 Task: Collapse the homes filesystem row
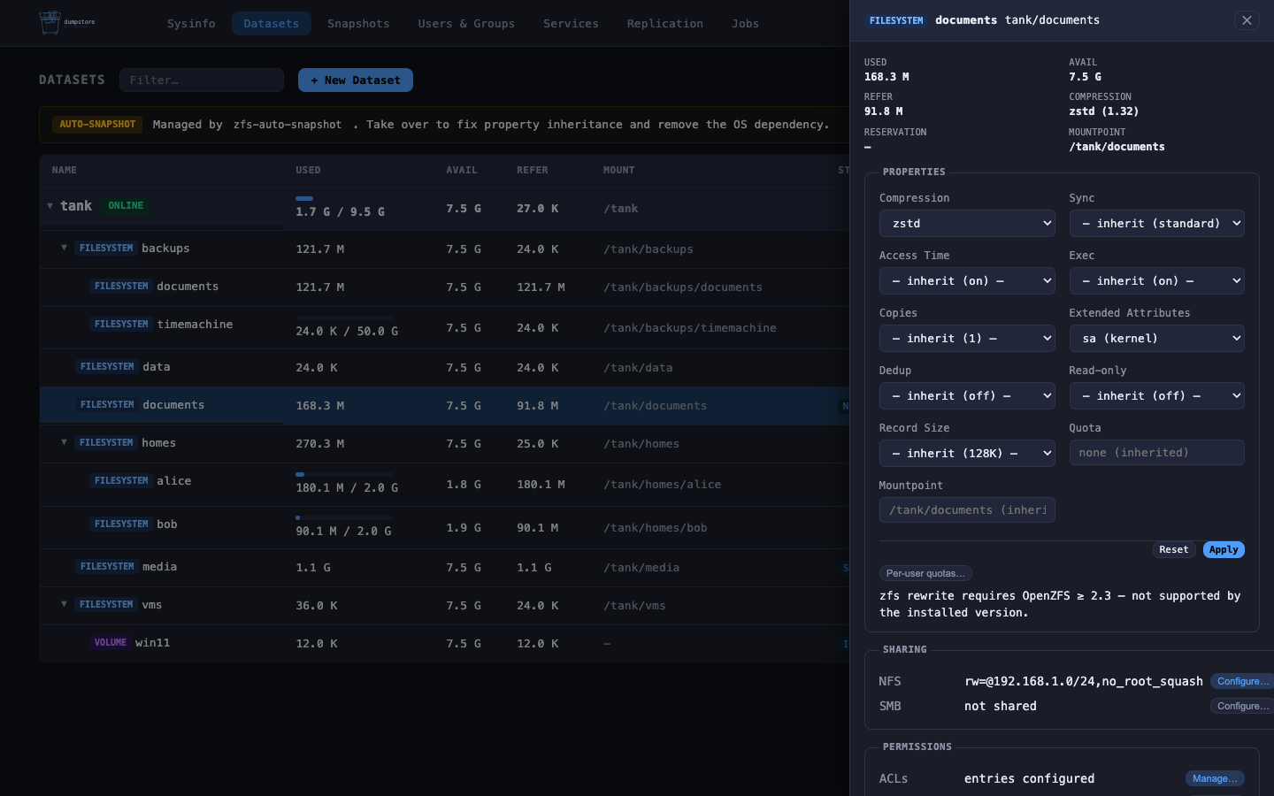tap(64, 442)
